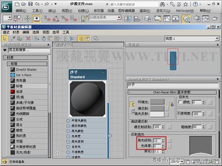This screenshot has width=222, height=166.
Task: Click the New file icon in title bar
Action: (x=17, y=4)
